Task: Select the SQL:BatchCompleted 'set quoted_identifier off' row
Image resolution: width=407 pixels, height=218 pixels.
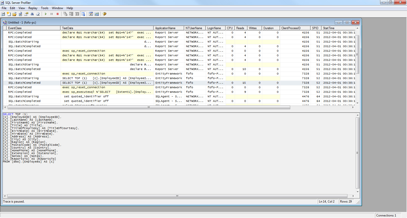Action: point(179,101)
